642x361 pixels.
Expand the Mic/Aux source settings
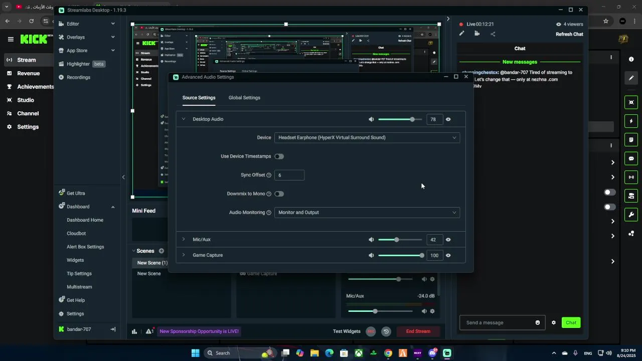coord(184,240)
